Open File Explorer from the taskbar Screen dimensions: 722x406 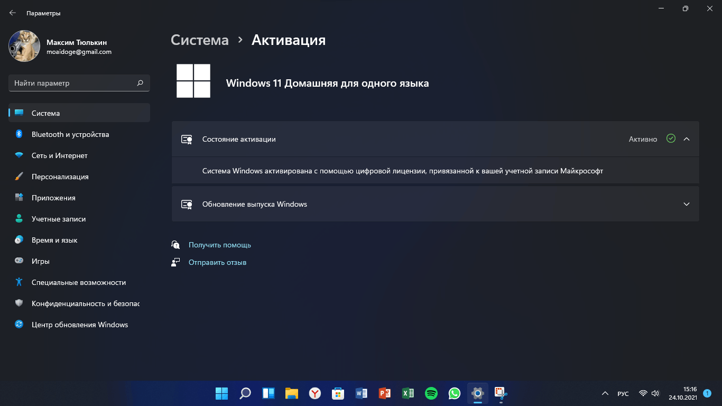pyautogui.click(x=291, y=393)
